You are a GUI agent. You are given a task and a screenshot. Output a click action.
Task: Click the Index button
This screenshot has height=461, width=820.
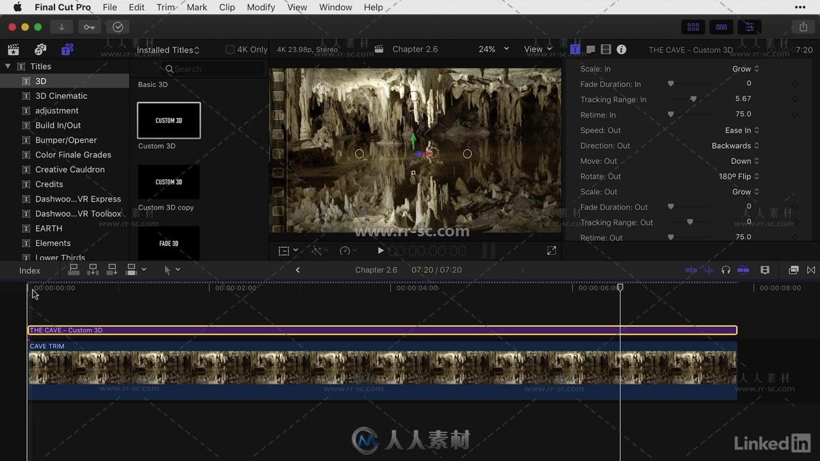pyautogui.click(x=29, y=271)
